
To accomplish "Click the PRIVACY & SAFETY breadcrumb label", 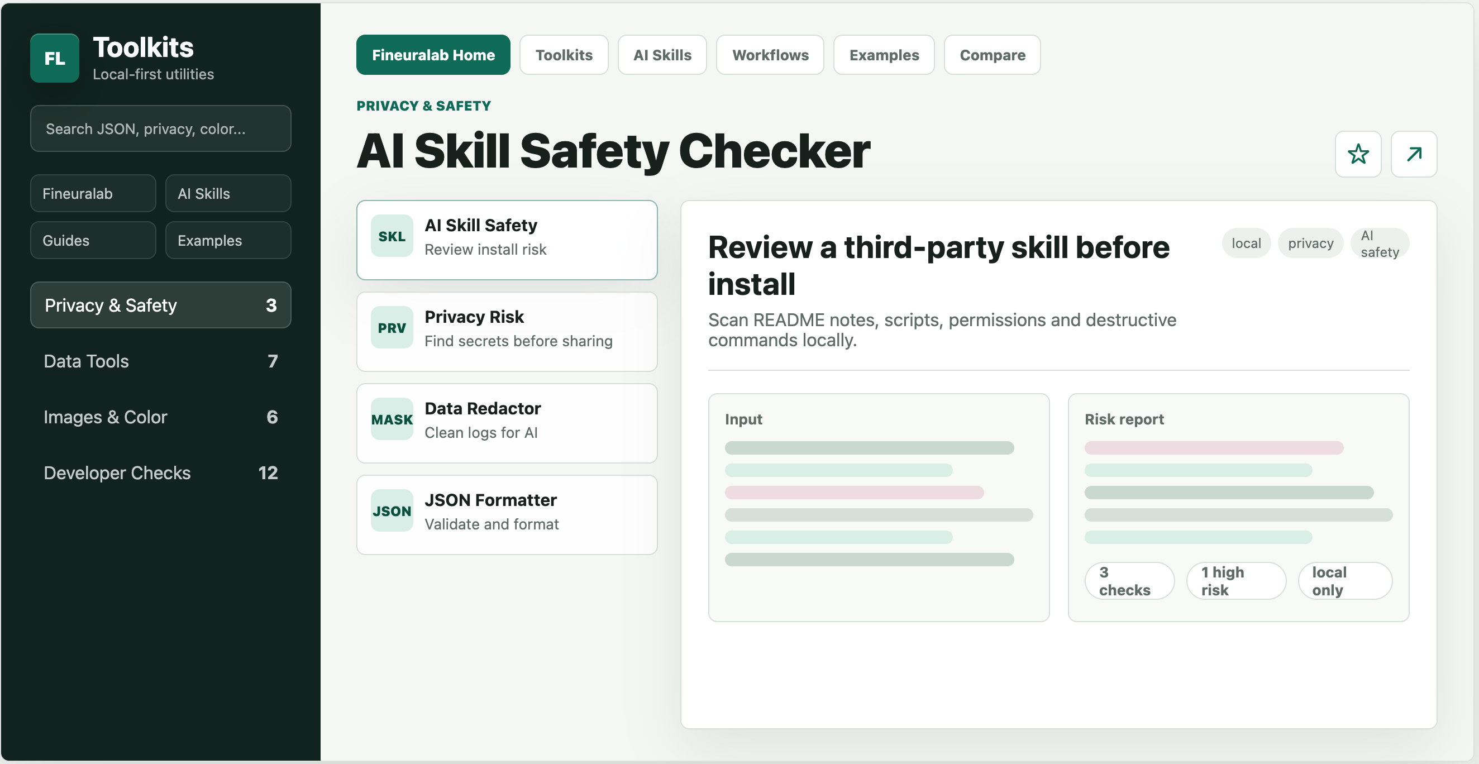I will [x=424, y=106].
